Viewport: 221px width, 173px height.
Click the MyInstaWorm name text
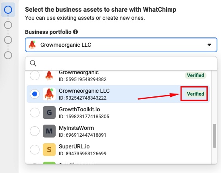click(76, 128)
